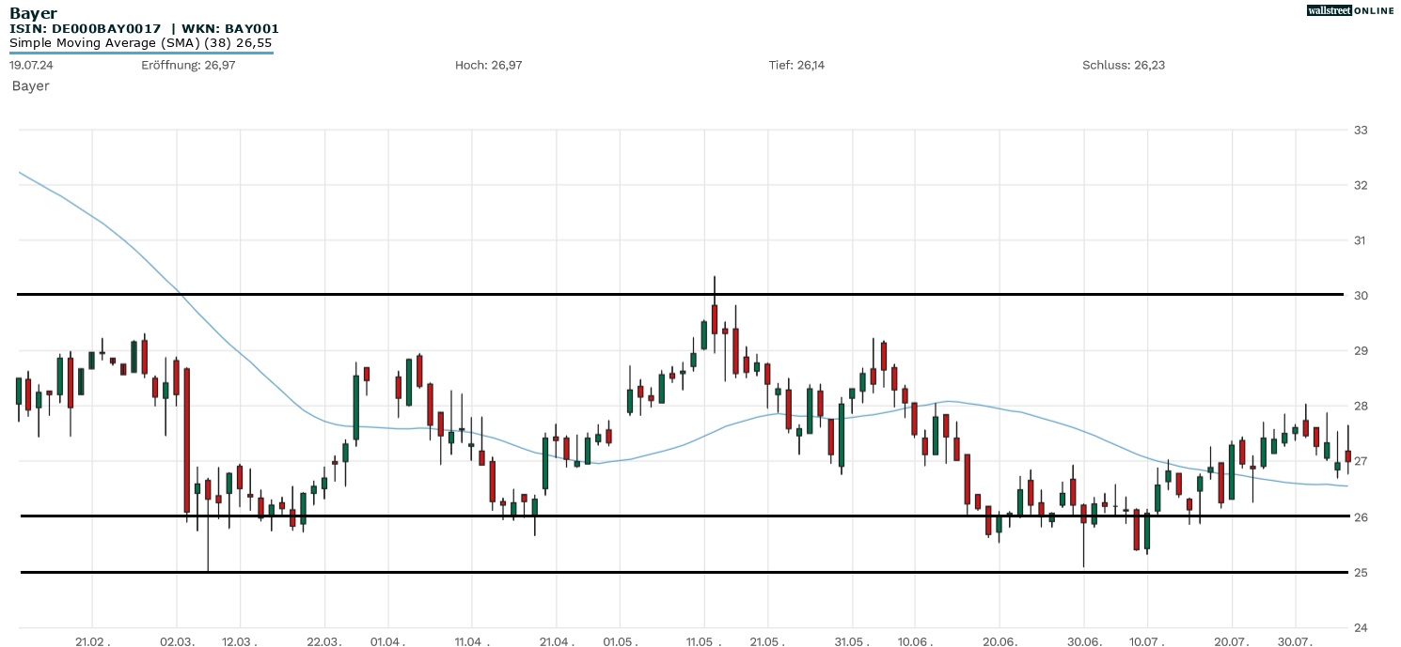Click the Bayer chart title
The image size is (1401, 647).
click(33, 13)
